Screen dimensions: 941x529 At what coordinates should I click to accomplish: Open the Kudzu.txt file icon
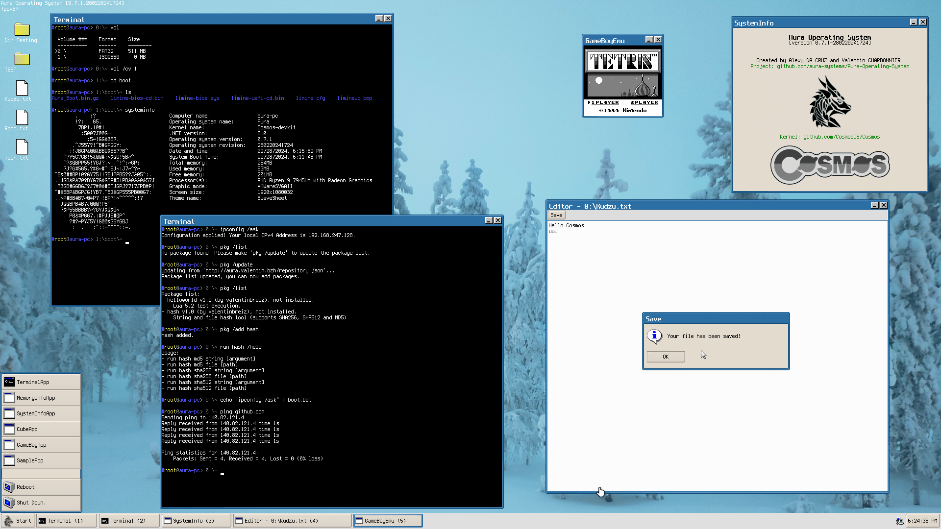pos(22,89)
